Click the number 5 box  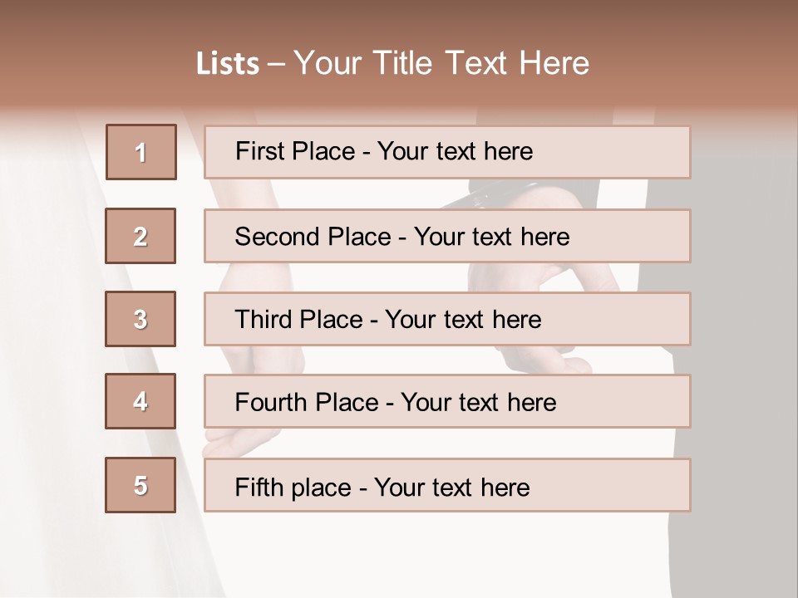(x=140, y=485)
